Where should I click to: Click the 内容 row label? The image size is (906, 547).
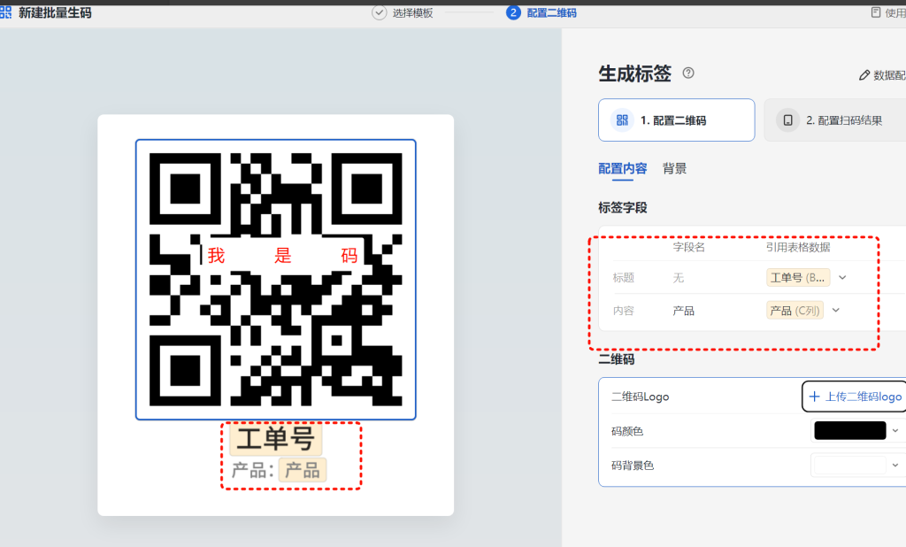point(624,311)
